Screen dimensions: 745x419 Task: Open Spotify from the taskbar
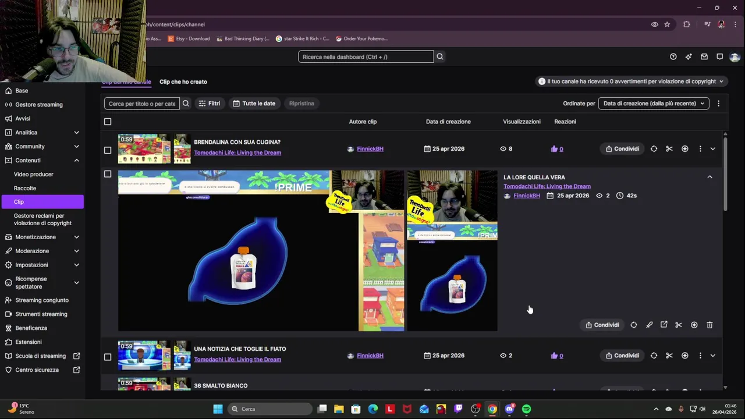point(526,409)
